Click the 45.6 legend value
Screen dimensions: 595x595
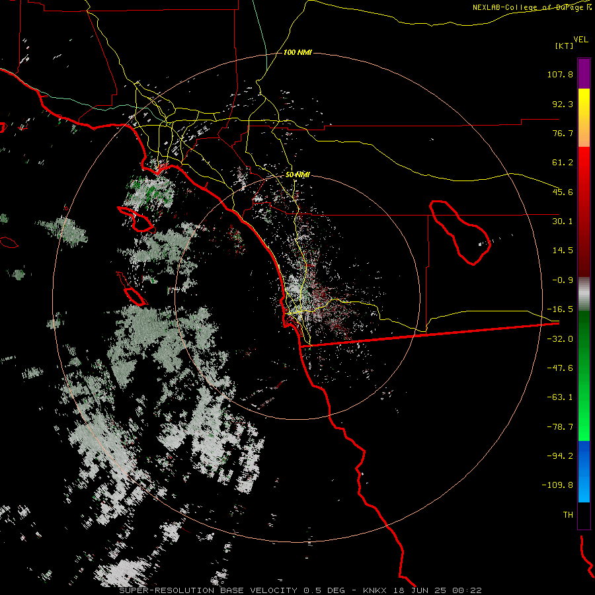563,192
